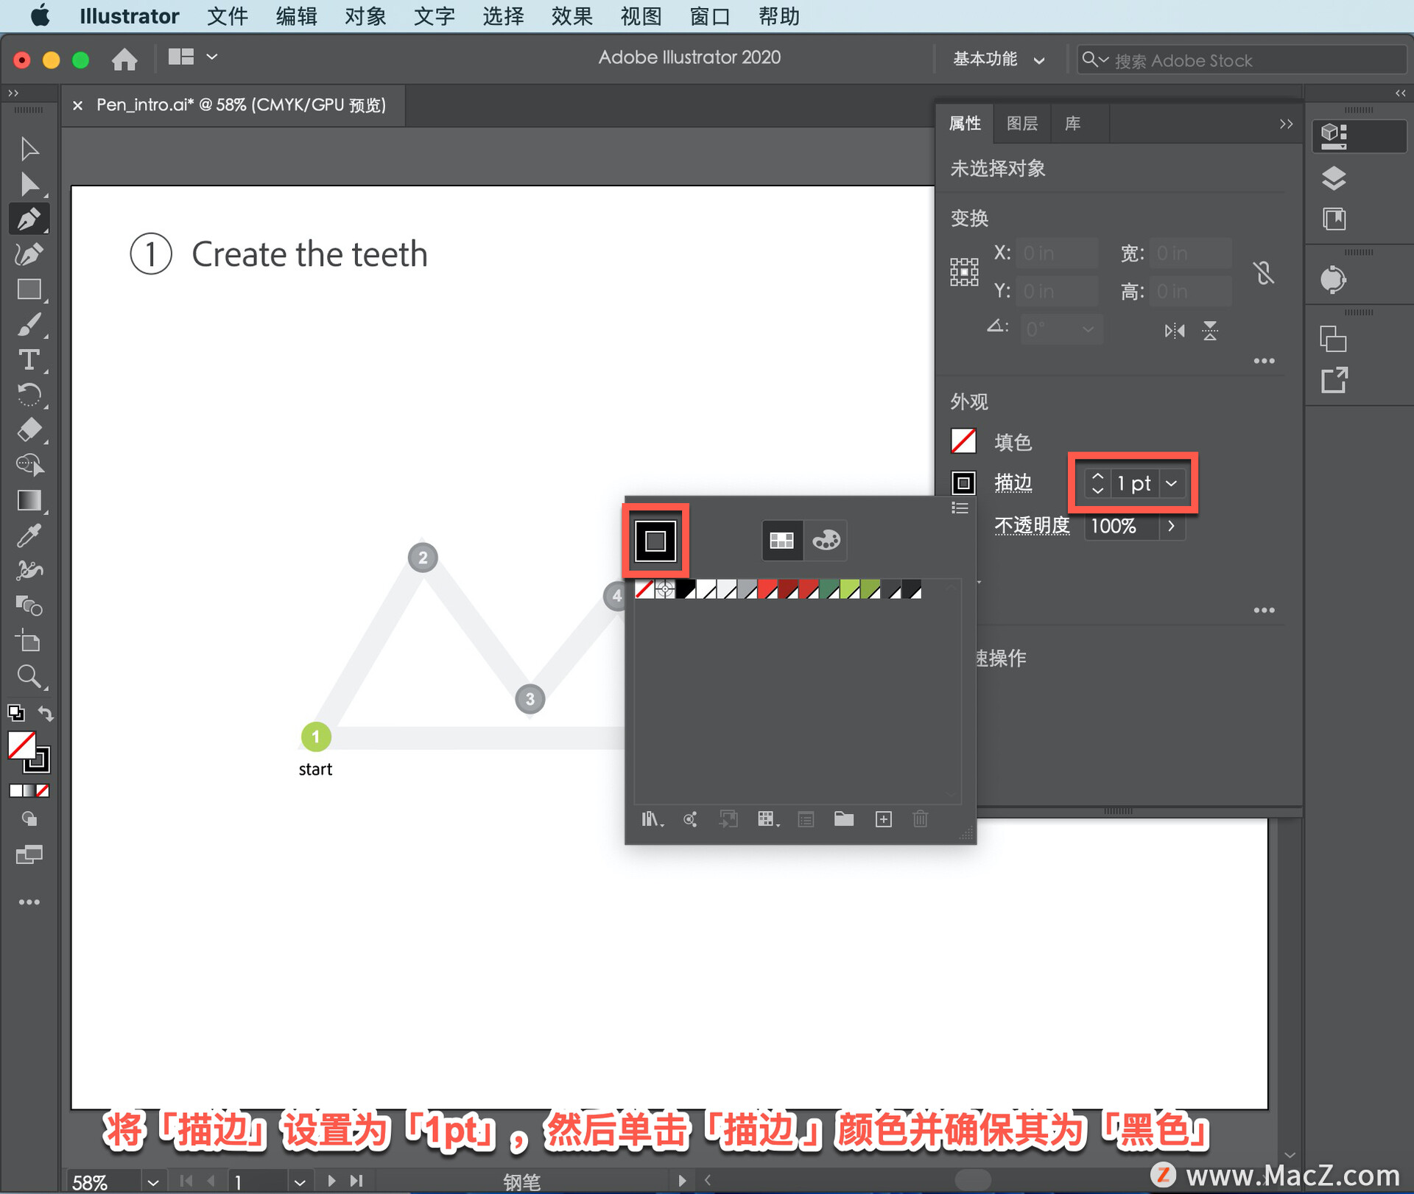
Task: Toggle constrain width and height proportions
Action: [1264, 273]
